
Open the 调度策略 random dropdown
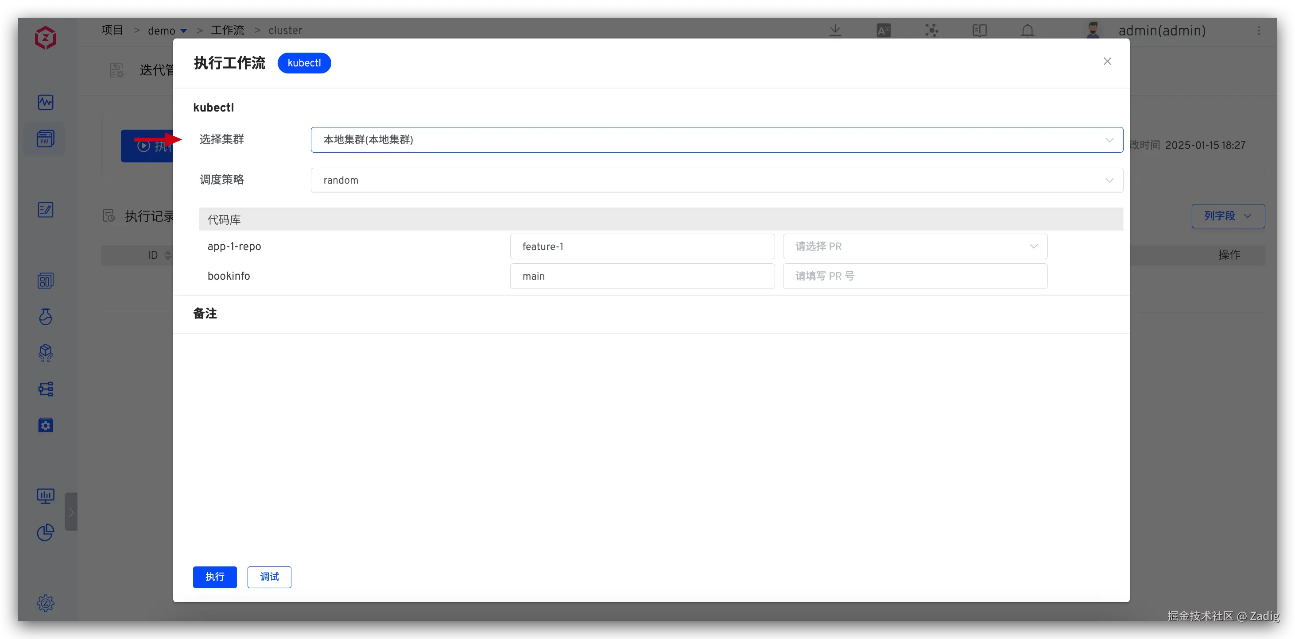[x=717, y=181]
